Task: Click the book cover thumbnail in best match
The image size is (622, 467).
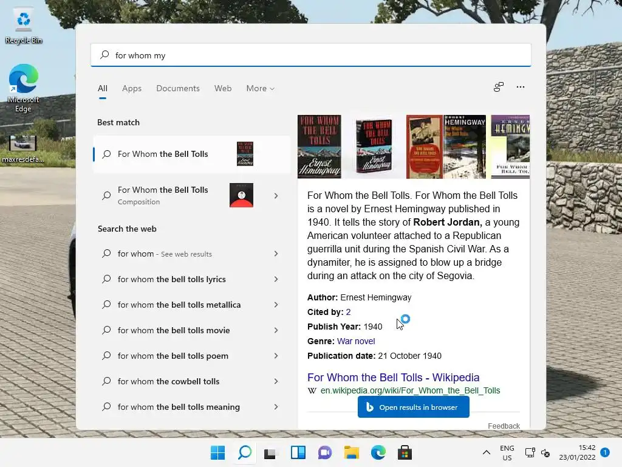Action: (x=245, y=154)
